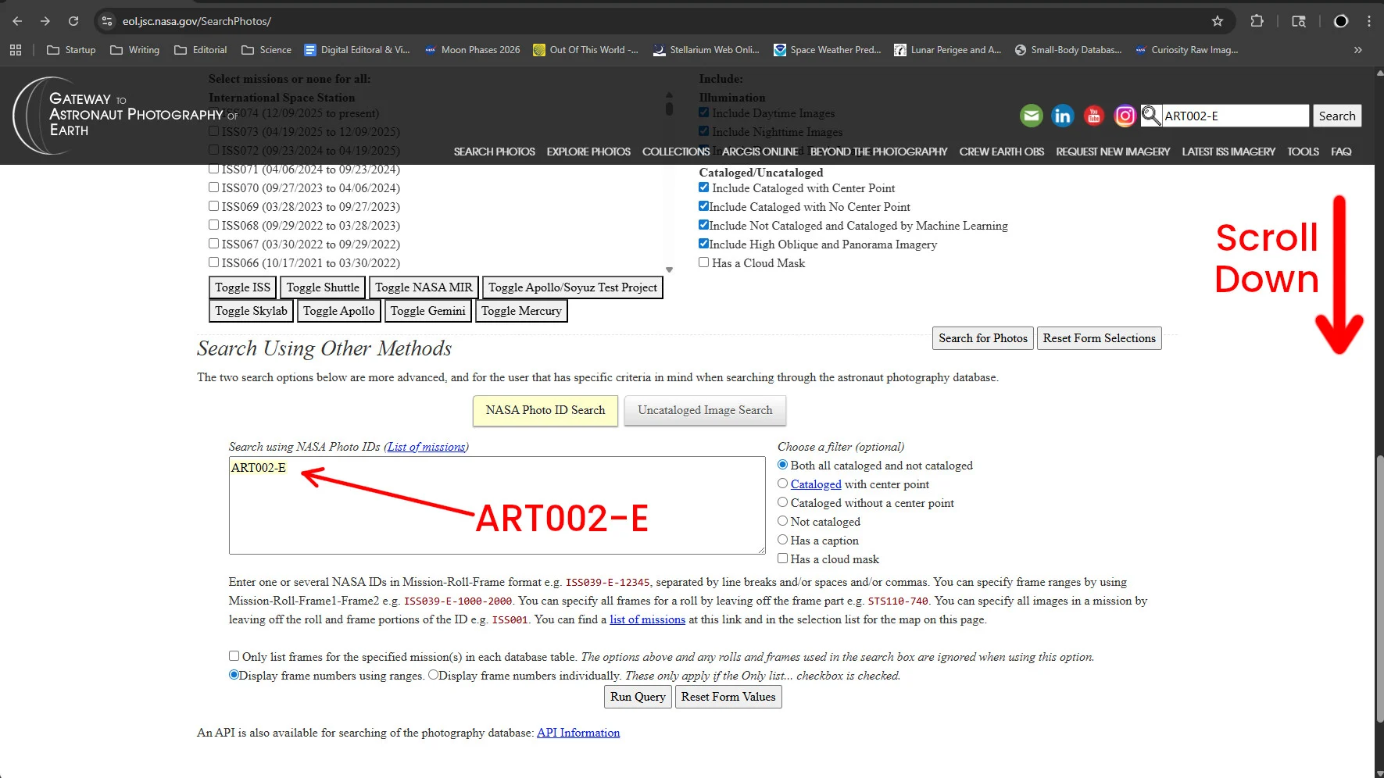Select the NASA Photo ID Search tab

pyautogui.click(x=545, y=410)
